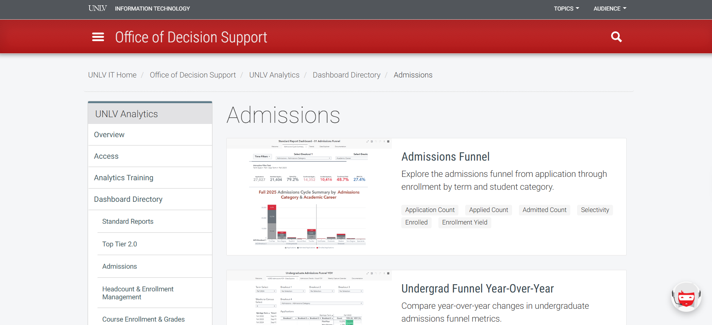
Task: Open the hamburger navigation menu
Action: point(98,37)
